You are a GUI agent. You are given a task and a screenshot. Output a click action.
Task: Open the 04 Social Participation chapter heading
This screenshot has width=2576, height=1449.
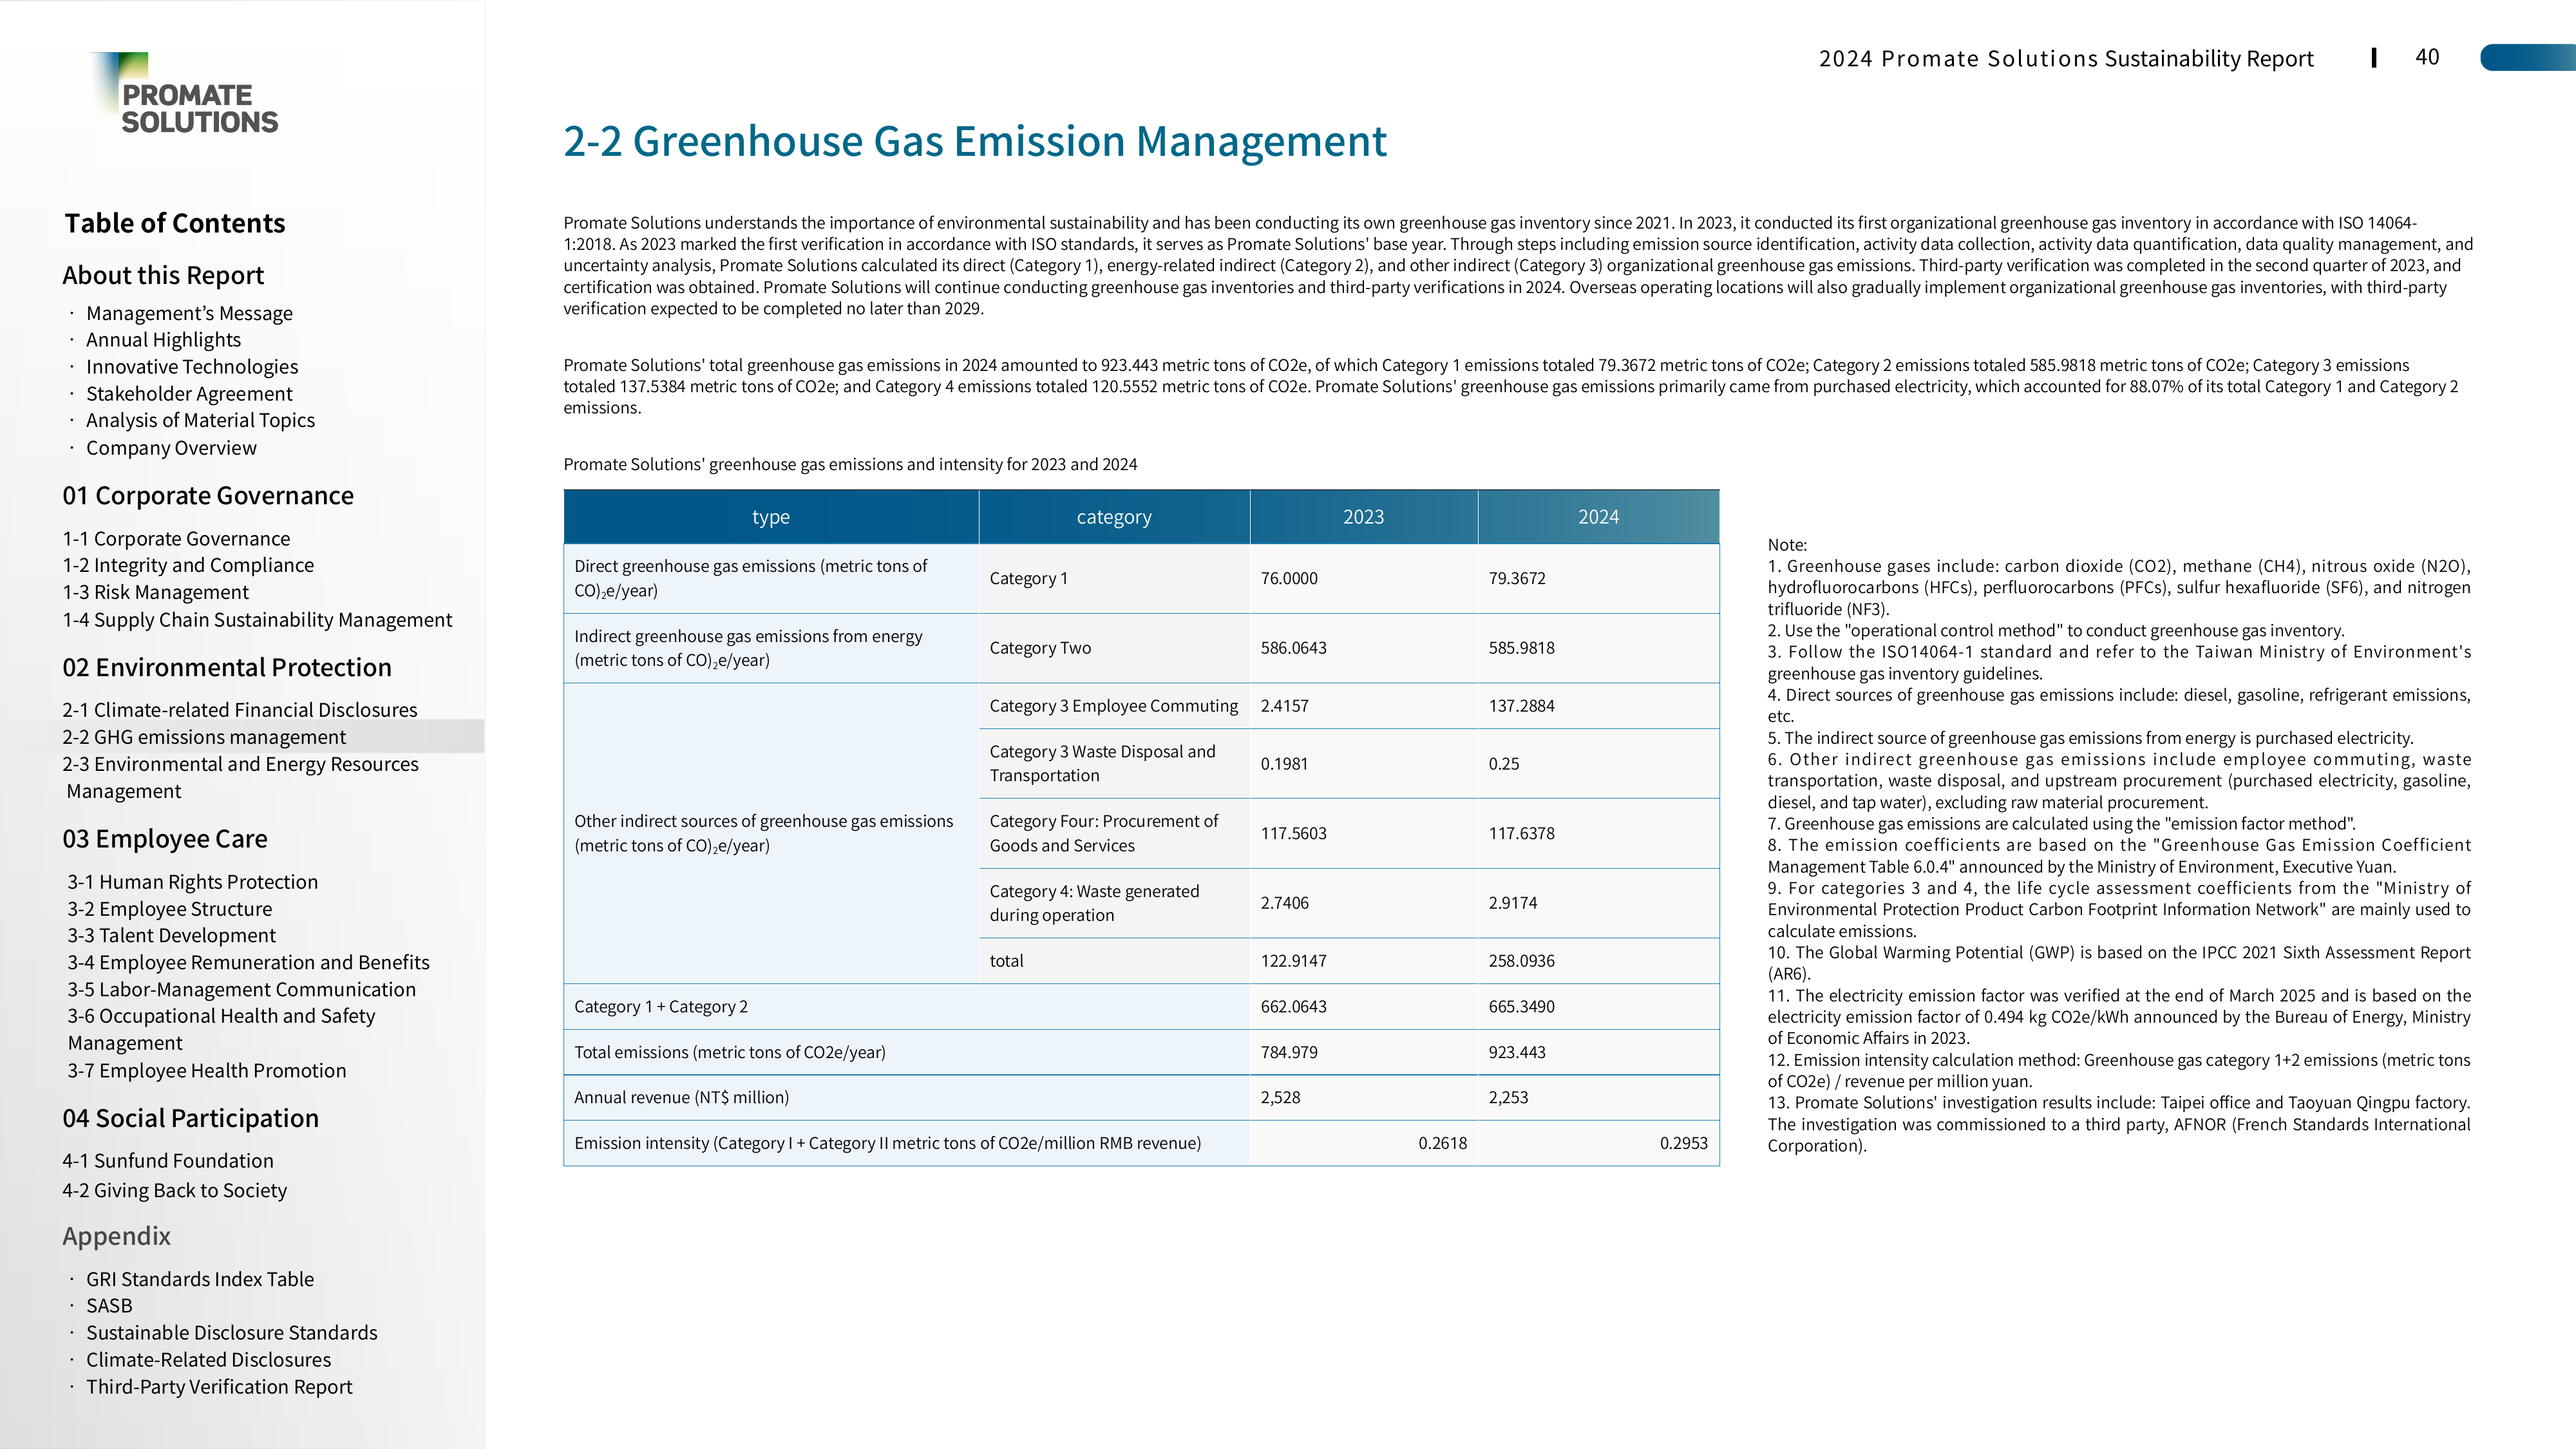point(191,1118)
